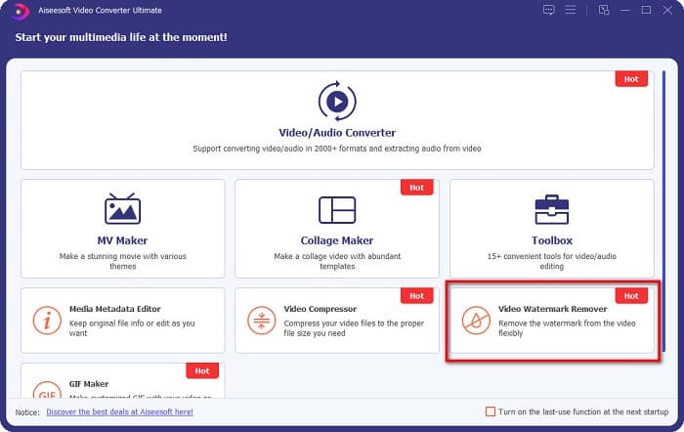
Task: Click the Collage Maker layout icon
Action: (337, 210)
